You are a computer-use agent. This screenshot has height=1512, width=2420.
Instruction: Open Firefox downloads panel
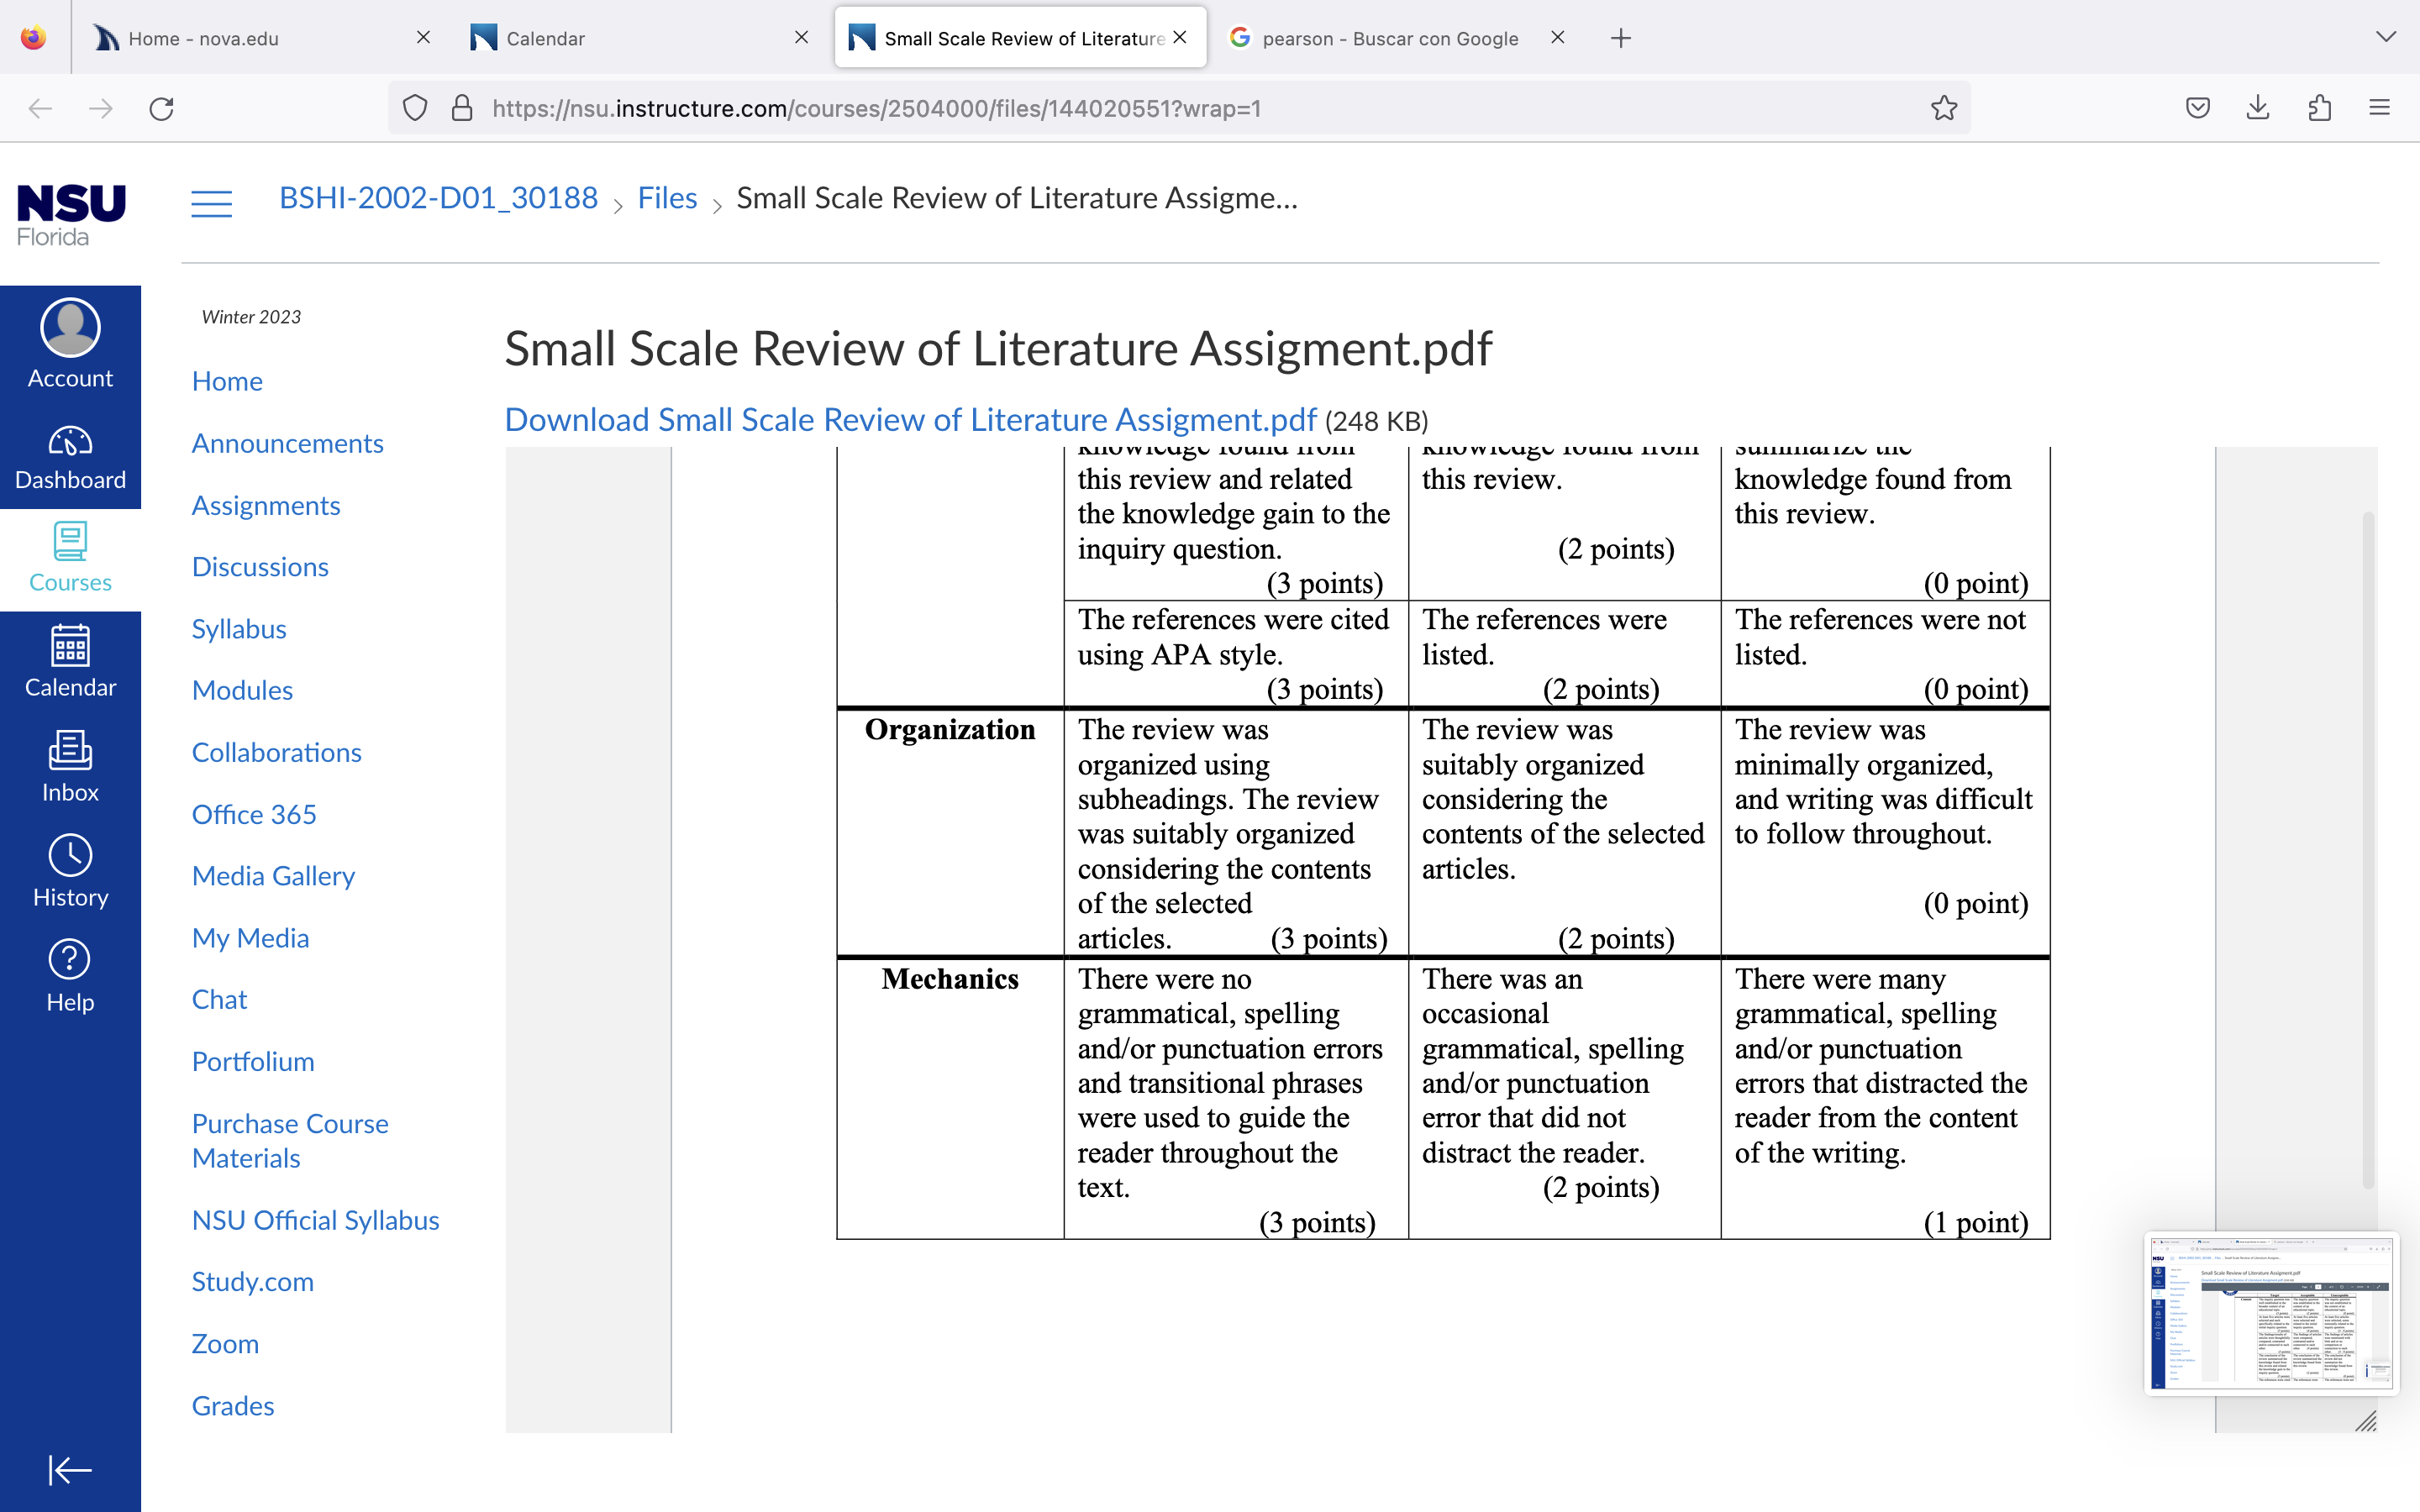pyautogui.click(x=2258, y=108)
